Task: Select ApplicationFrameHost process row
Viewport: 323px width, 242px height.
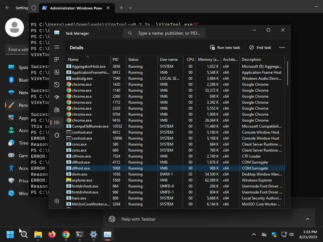Action: (175, 72)
